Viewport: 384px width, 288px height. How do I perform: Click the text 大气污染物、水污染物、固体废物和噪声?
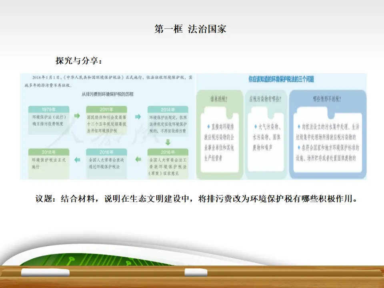(x=266, y=137)
